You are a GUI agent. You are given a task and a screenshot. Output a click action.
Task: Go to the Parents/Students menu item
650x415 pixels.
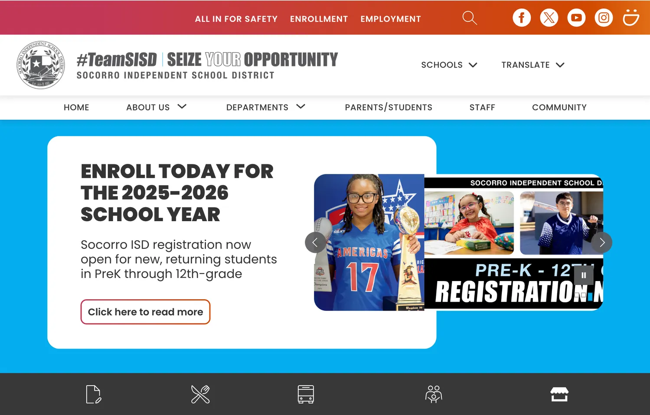point(389,108)
